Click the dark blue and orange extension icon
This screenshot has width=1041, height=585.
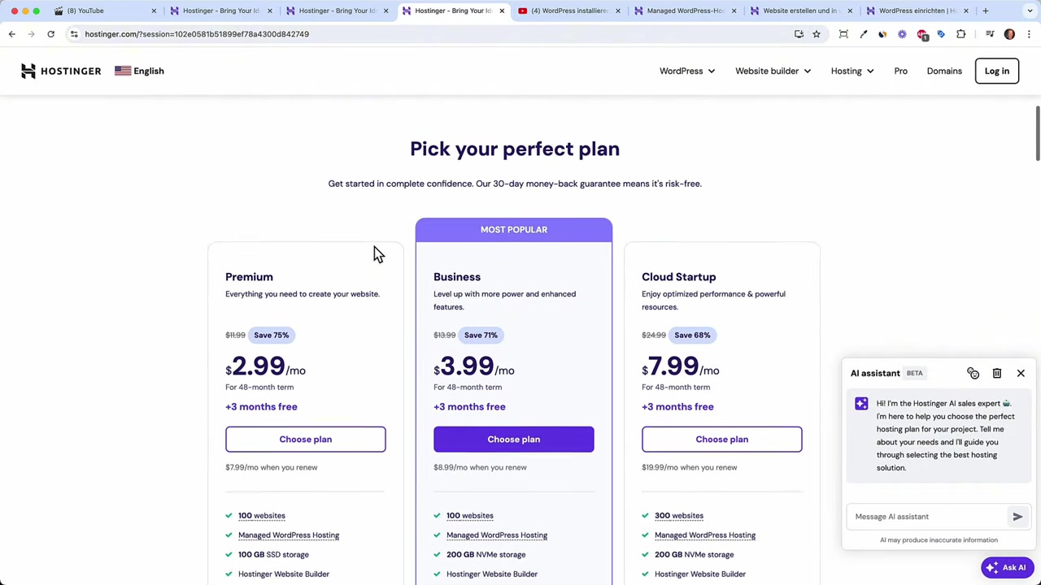click(882, 34)
